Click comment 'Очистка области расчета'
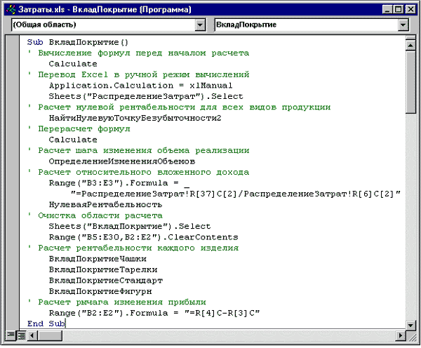Image resolution: width=421 pixels, height=348 pixels. point(100,215)
